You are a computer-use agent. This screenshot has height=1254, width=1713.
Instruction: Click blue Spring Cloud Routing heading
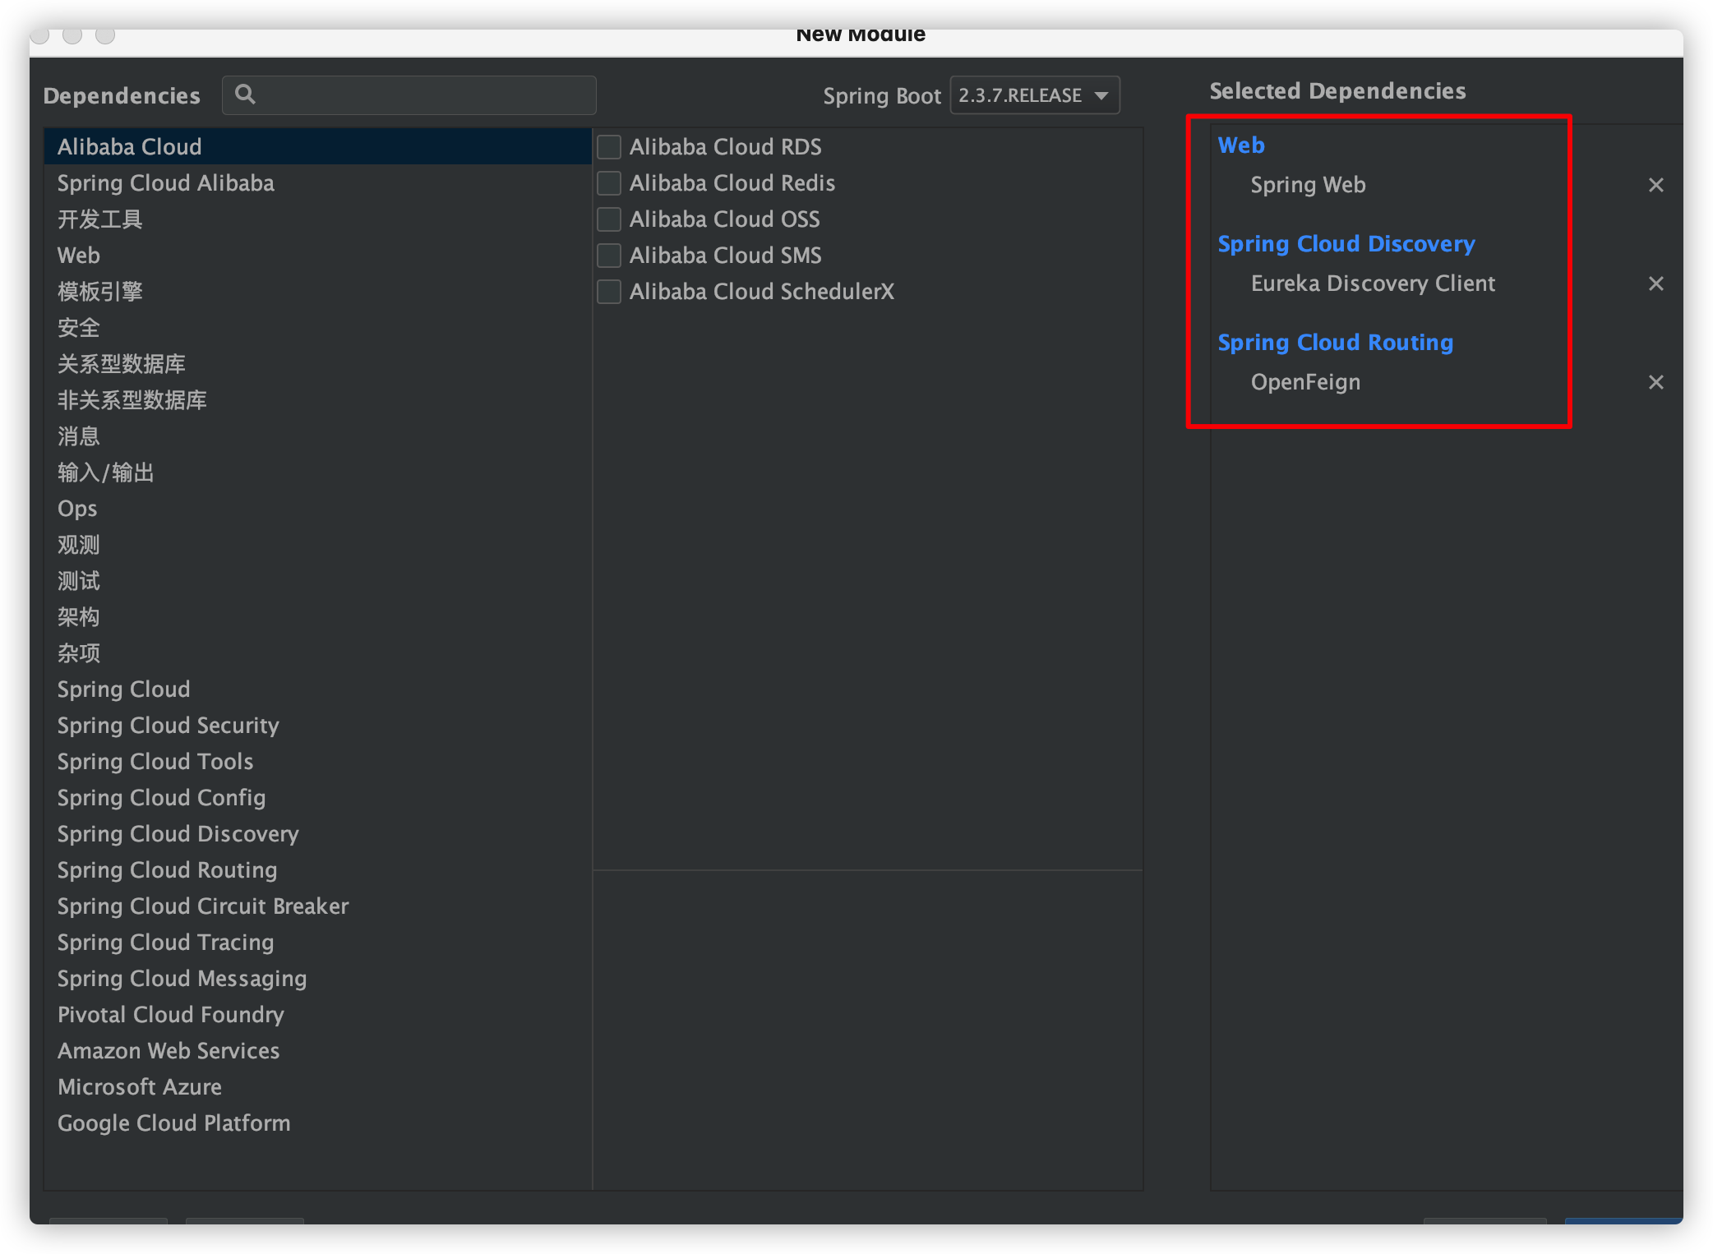point(1335,343)
